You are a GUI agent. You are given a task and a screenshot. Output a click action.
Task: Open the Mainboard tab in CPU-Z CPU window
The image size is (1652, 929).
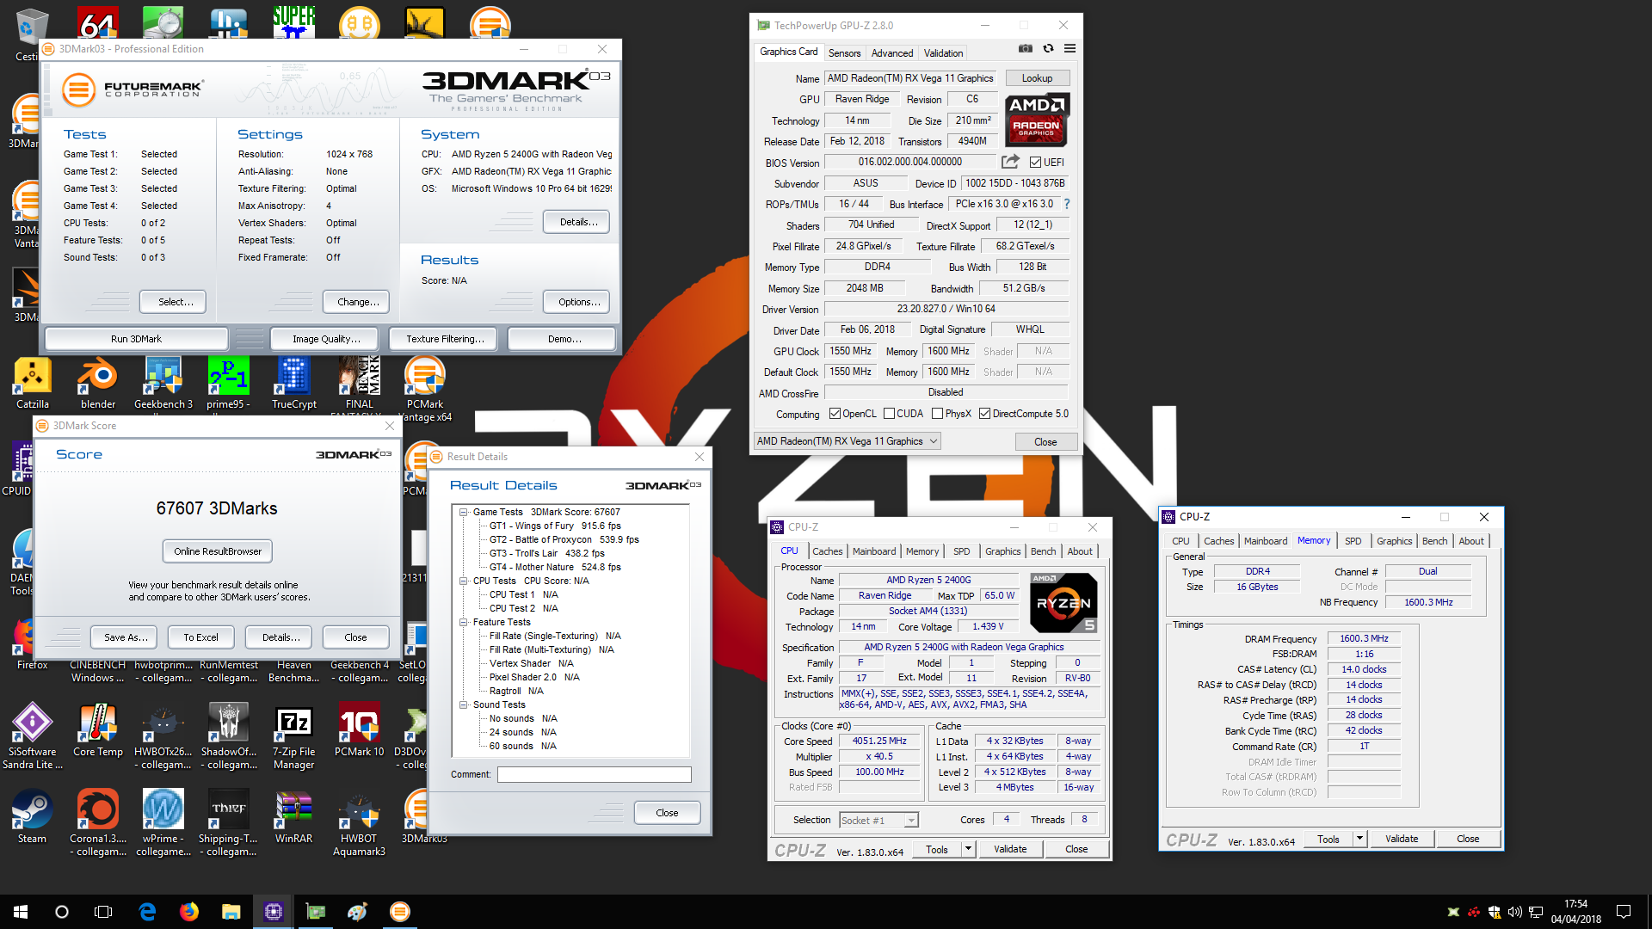click(874, 551)
